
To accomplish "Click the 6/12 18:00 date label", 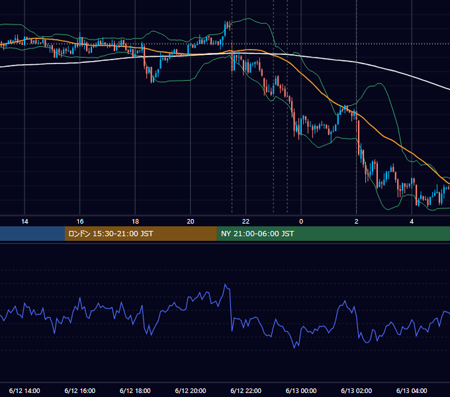I will tap(135, 390).
